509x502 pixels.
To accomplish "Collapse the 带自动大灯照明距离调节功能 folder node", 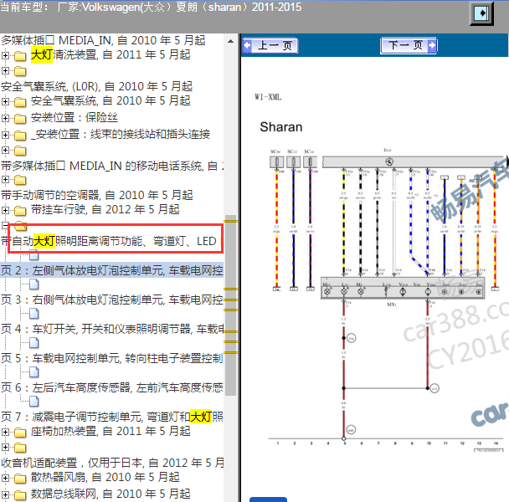I will 5,225.
